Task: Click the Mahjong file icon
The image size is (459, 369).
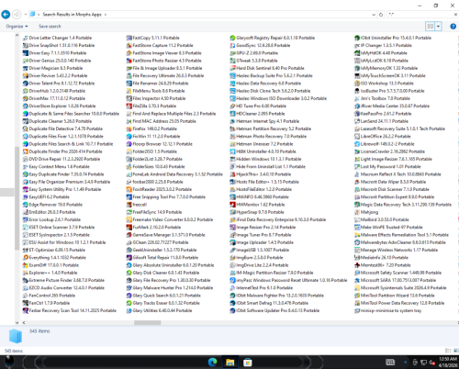Action: pos(357,212)
